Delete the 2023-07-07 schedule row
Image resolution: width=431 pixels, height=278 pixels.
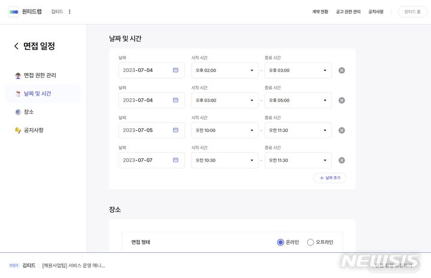pyautogui.click(x=342, y=160)
